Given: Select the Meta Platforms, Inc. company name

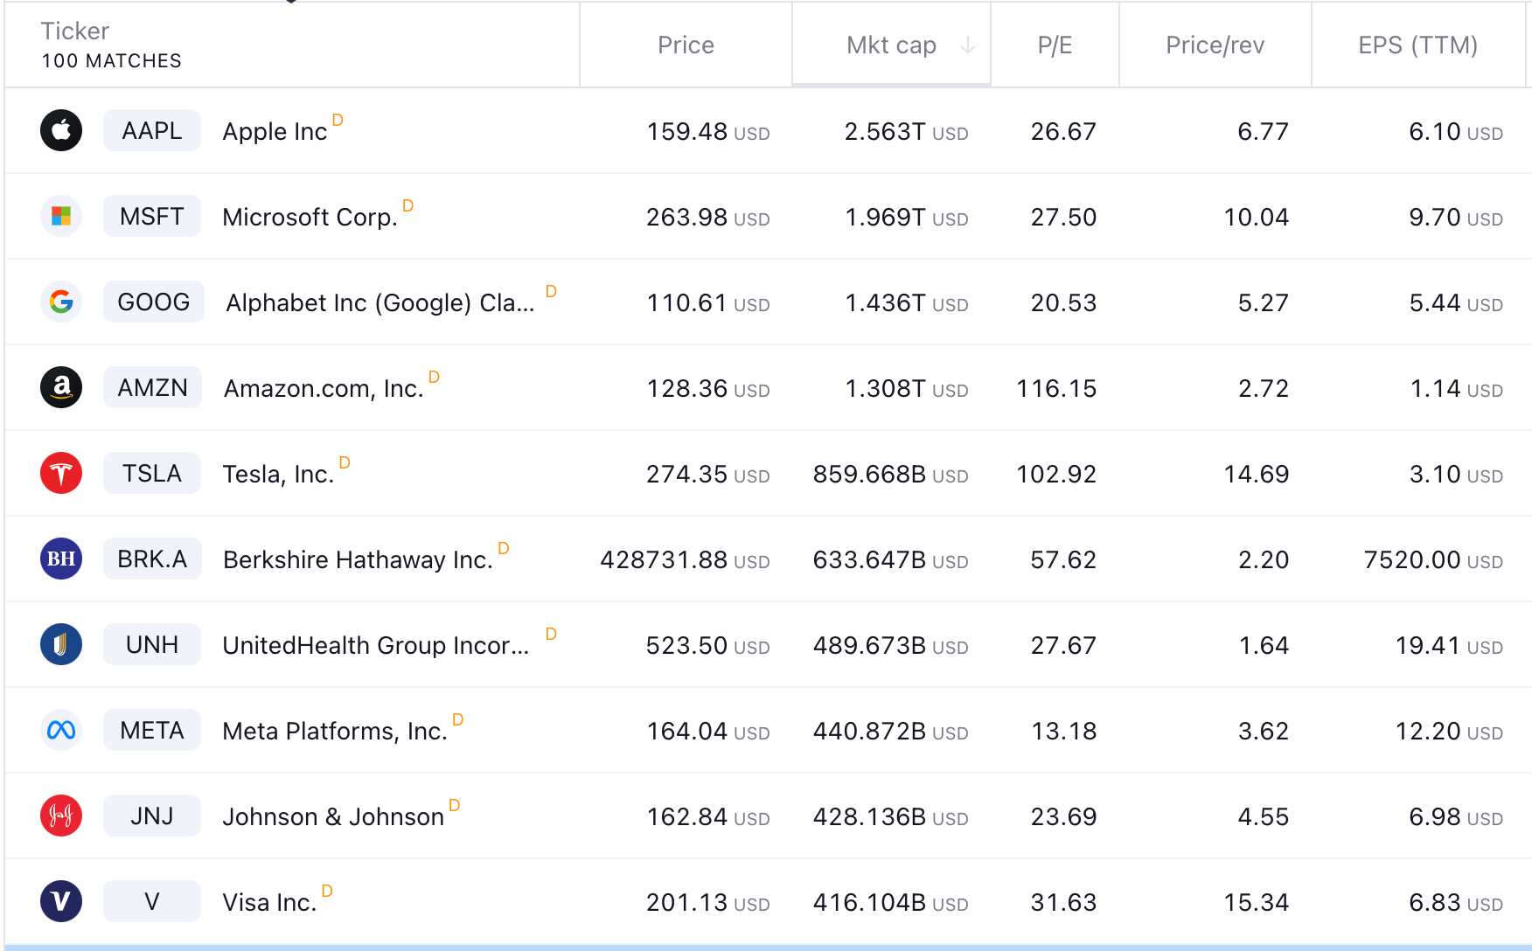Looking at the screenshot, I should click(335, 732).
